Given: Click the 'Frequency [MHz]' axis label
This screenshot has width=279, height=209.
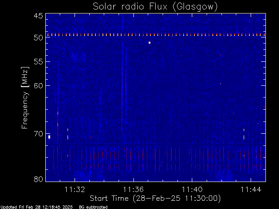Looking at the screenshot, I should 25,98.
